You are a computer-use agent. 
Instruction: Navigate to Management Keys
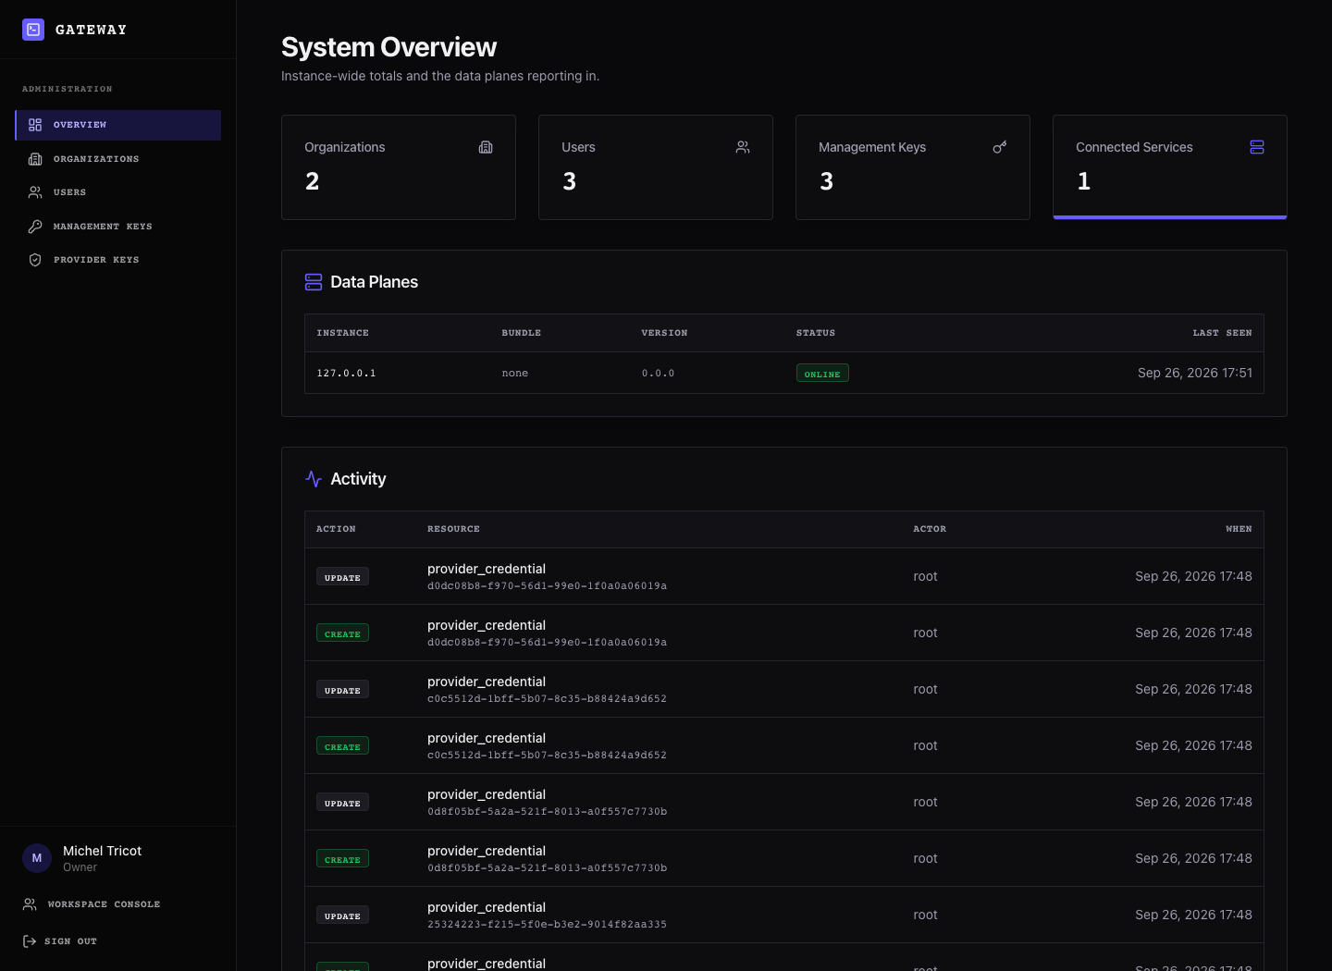click(x=118, y=227)
